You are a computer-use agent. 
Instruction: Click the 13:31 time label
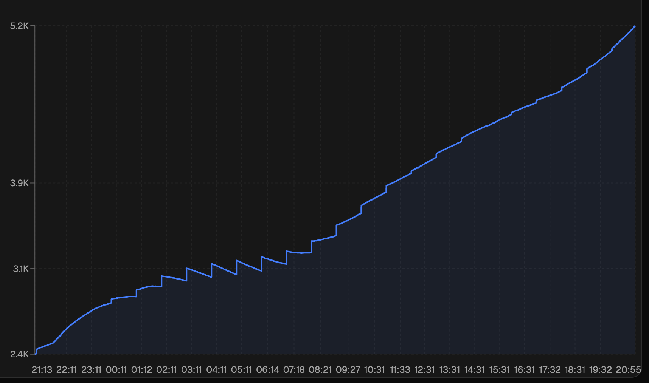tap(450, 370)
